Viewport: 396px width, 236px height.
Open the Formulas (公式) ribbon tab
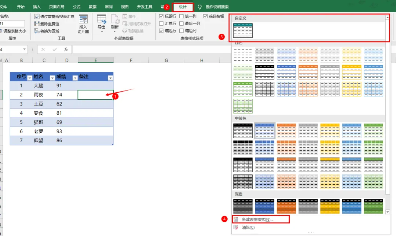pos(76,7)
